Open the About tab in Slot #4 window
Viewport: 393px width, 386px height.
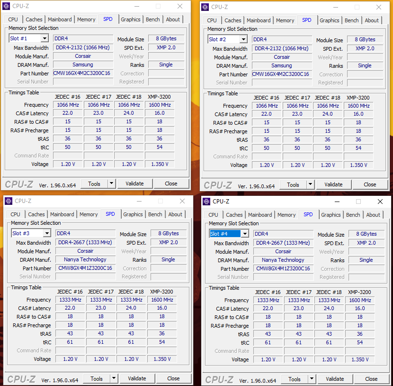pyautogui.click(x=373, y=215)
